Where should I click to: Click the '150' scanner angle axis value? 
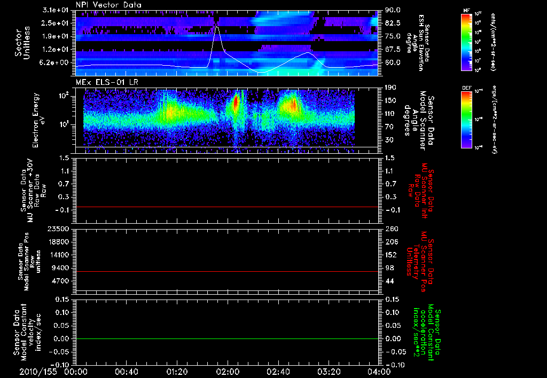(391, 100)
